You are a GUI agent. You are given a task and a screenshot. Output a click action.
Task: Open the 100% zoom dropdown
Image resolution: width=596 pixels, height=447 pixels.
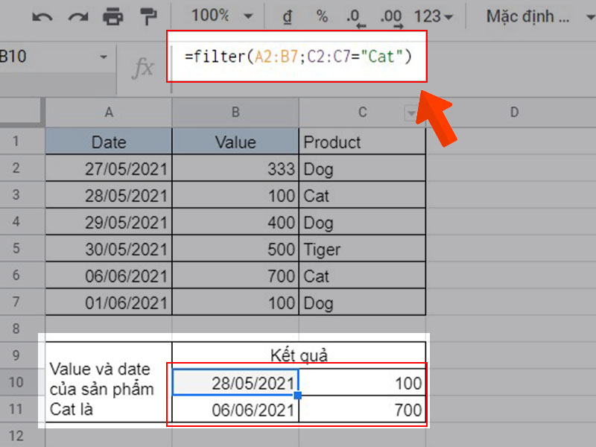tap(221, 16)
